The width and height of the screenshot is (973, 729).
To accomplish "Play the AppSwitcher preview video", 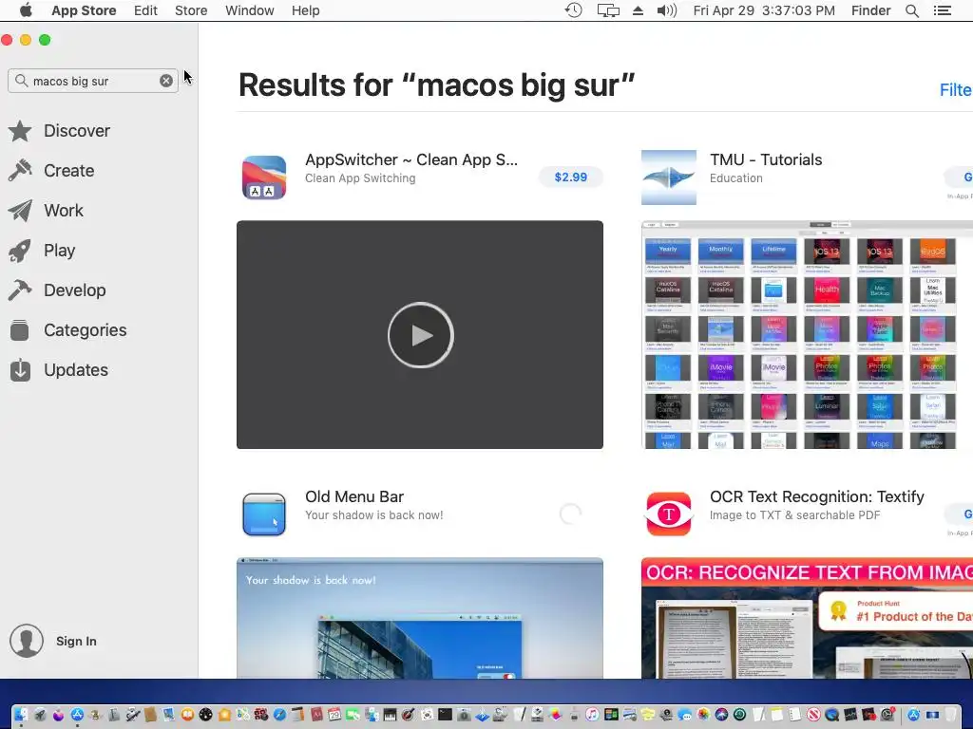I will coord(421,335).
